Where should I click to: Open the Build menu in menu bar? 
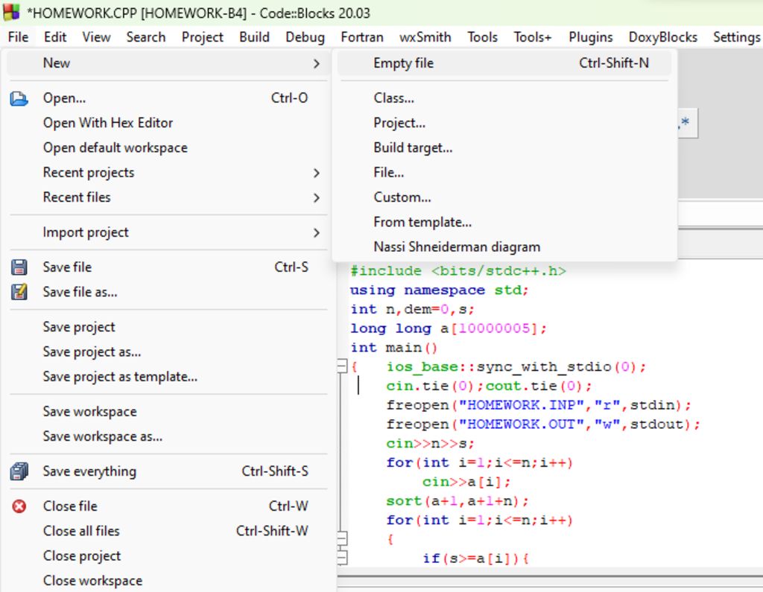(254, 36)
